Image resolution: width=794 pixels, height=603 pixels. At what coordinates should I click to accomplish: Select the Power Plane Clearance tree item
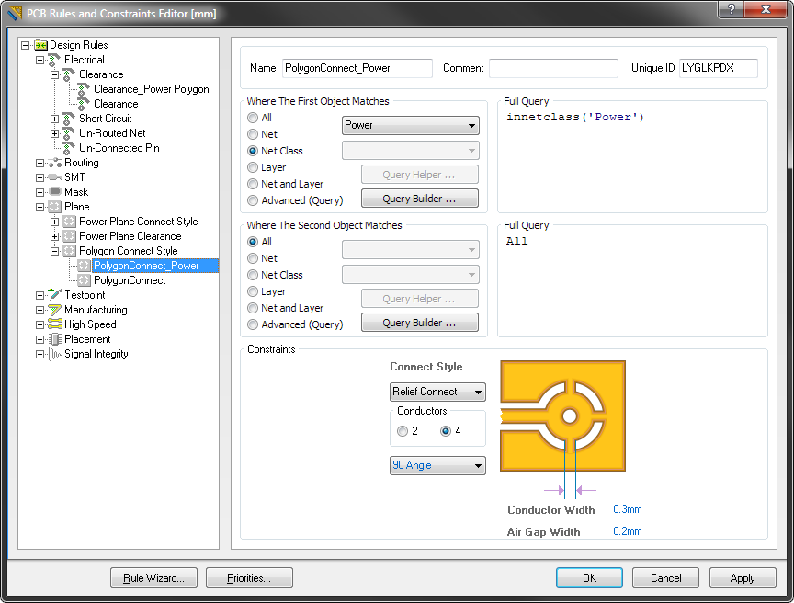130,236
